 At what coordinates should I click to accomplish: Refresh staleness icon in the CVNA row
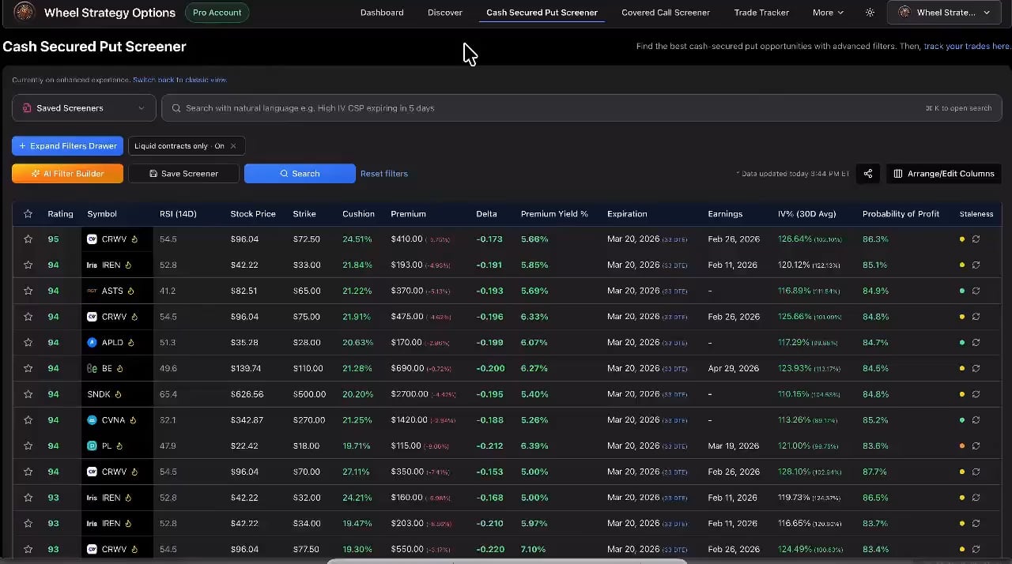click(976, 420)
